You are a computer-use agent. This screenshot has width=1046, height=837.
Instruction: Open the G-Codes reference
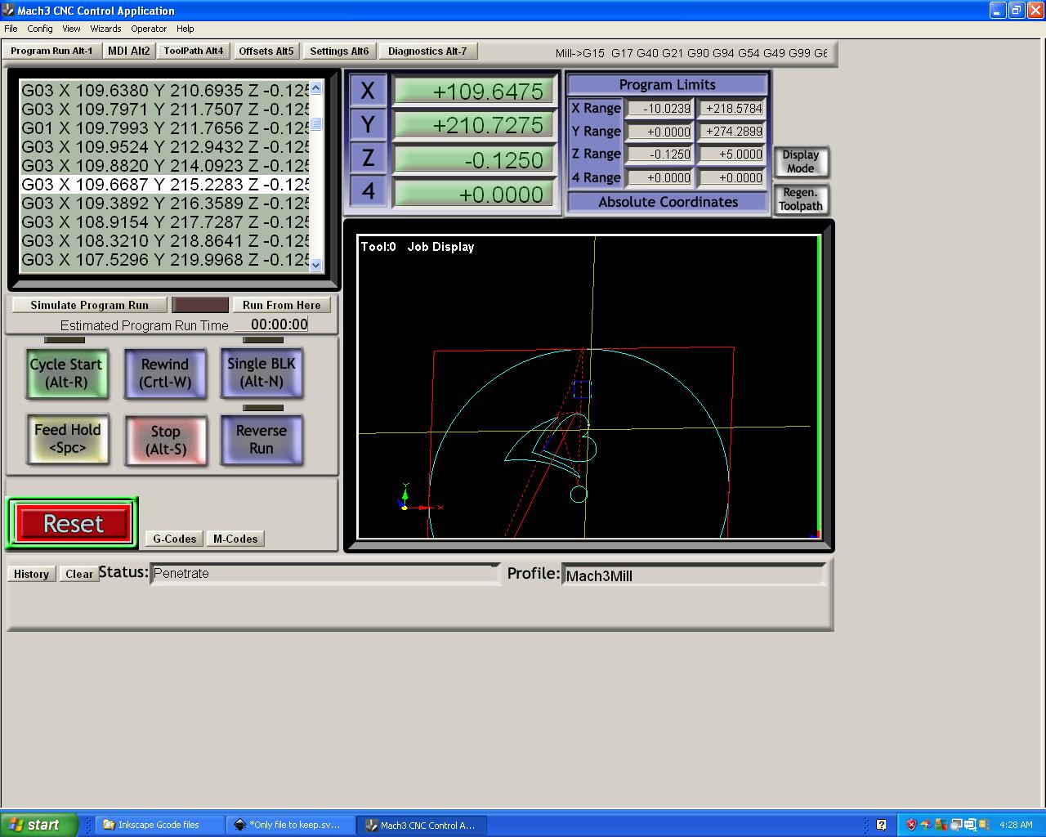click(175, 539)
